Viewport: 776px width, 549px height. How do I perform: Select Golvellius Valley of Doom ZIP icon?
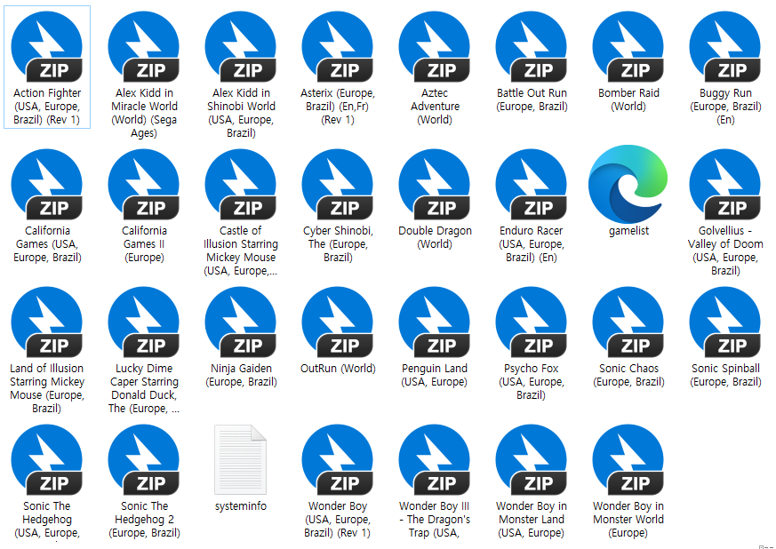725,185
